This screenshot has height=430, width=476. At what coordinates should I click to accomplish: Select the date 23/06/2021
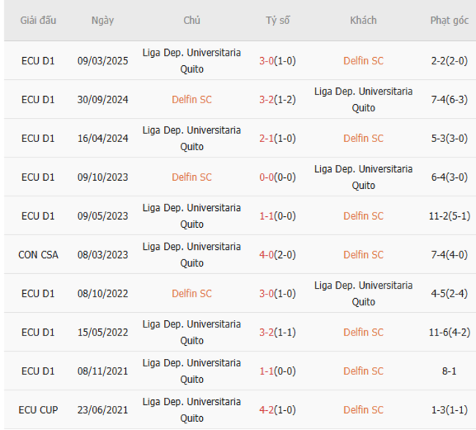[x=103, y=410]
